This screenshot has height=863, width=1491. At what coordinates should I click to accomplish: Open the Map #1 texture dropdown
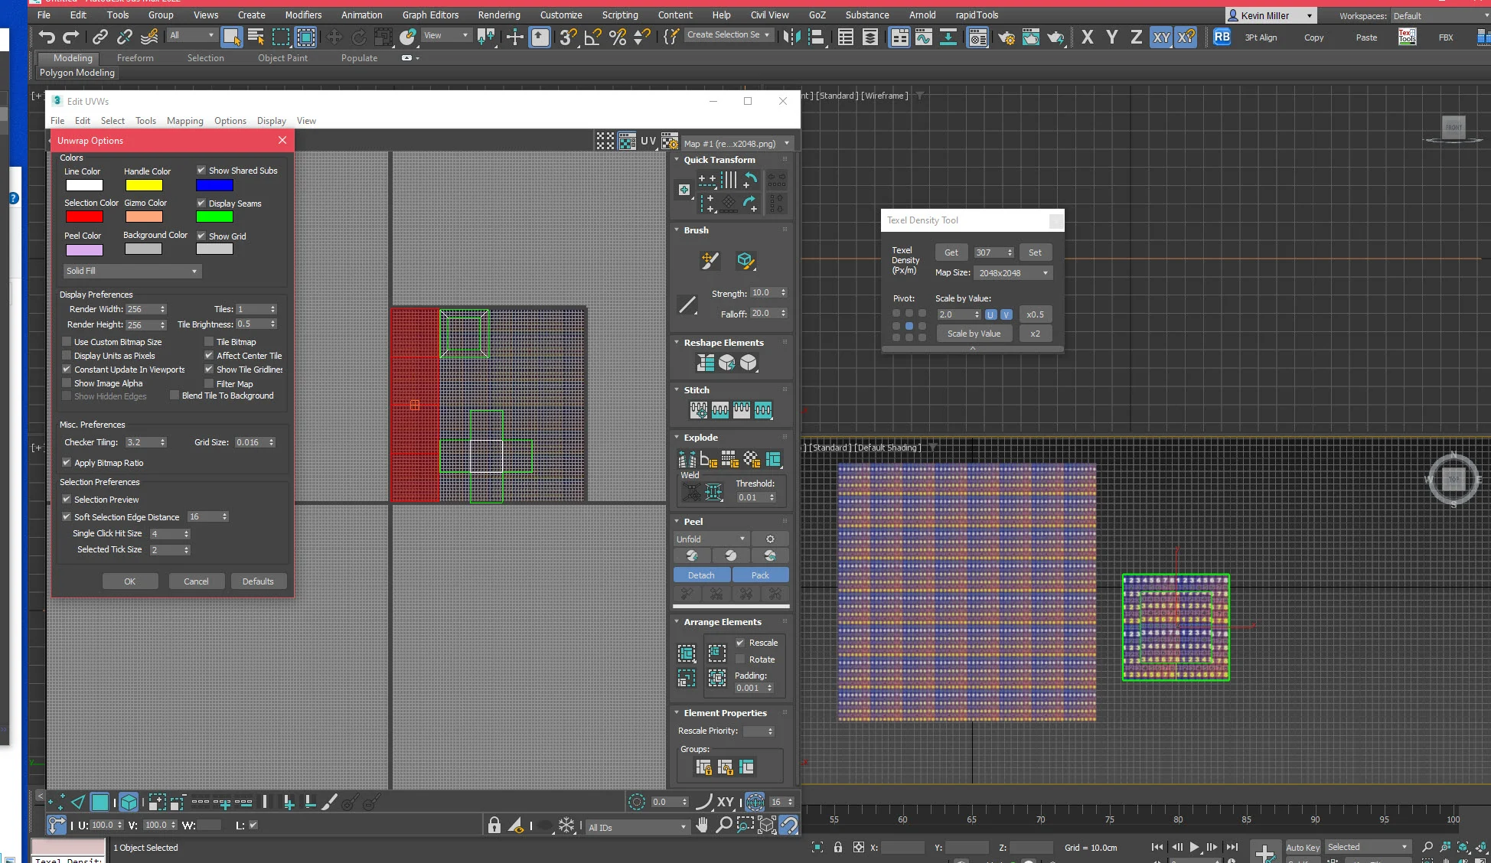(x=736, y=143)
